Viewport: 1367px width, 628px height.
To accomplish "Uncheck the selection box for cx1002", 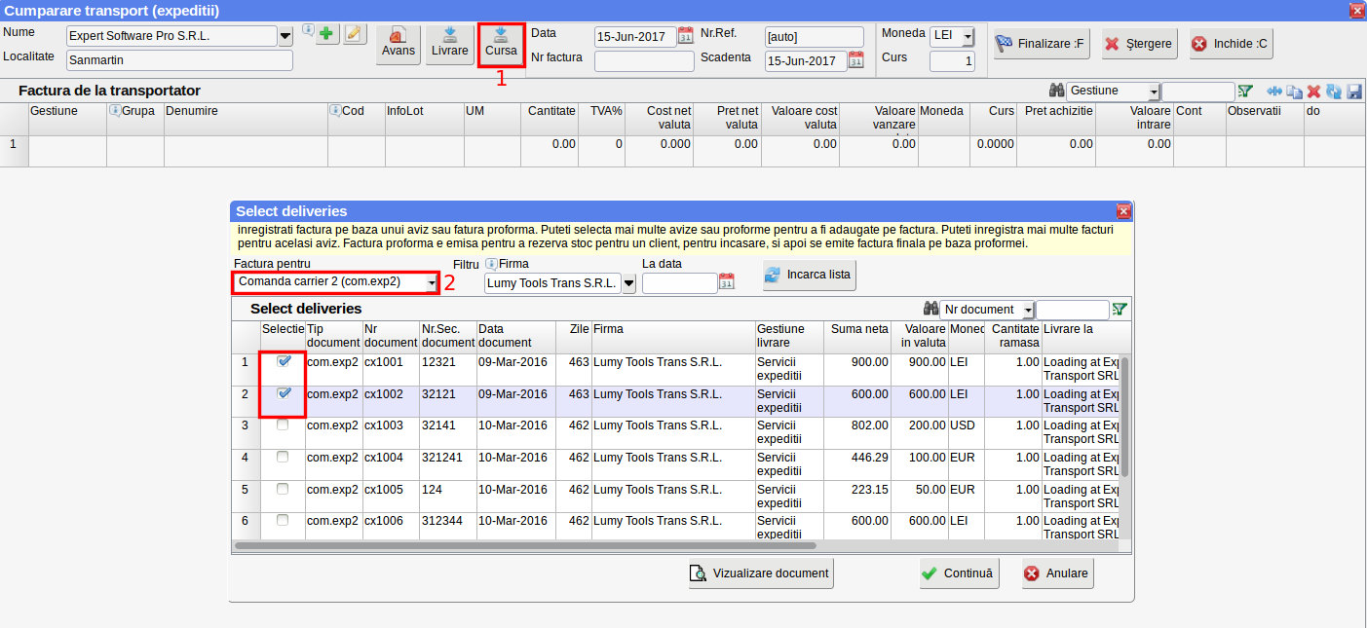I will (x=284, y=393).
